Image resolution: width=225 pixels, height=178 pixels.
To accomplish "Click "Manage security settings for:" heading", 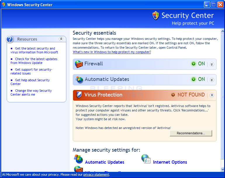I will 106,150.
